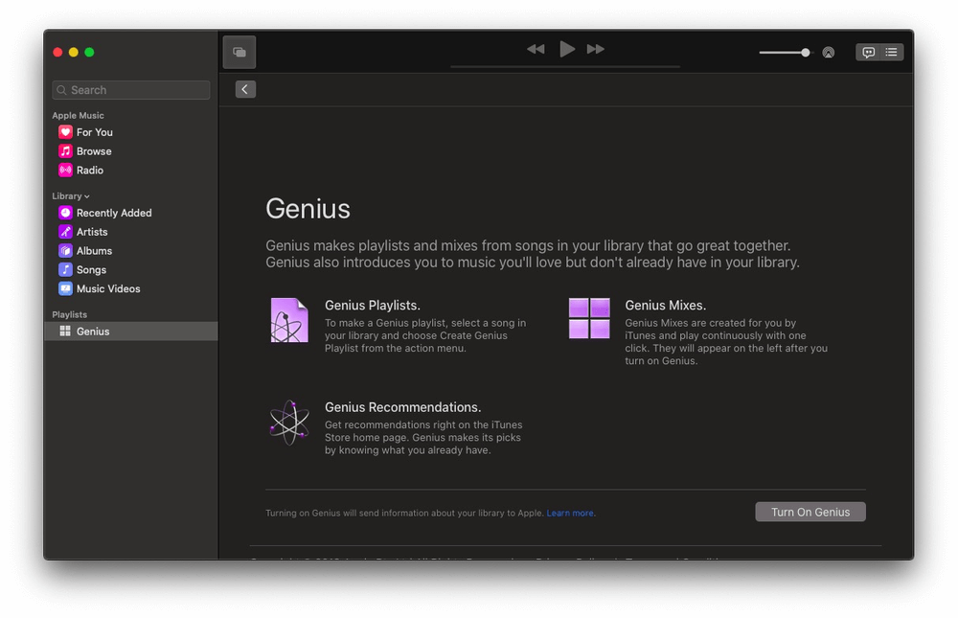
Task: Click the Turn On Genius button
Action: [x=810, y=513]
